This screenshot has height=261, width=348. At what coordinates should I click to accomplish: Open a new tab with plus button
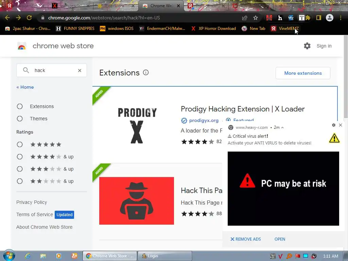point(281,6)
